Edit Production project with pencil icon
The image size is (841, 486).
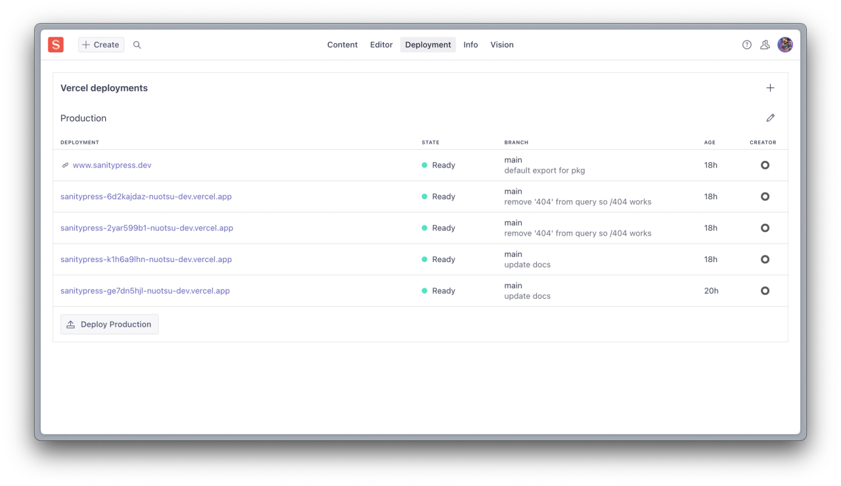click(771, 118)
